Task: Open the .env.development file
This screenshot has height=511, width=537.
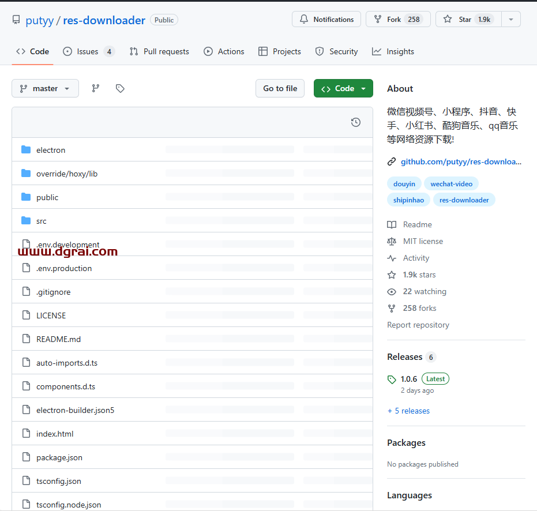Action: [68, 245]
